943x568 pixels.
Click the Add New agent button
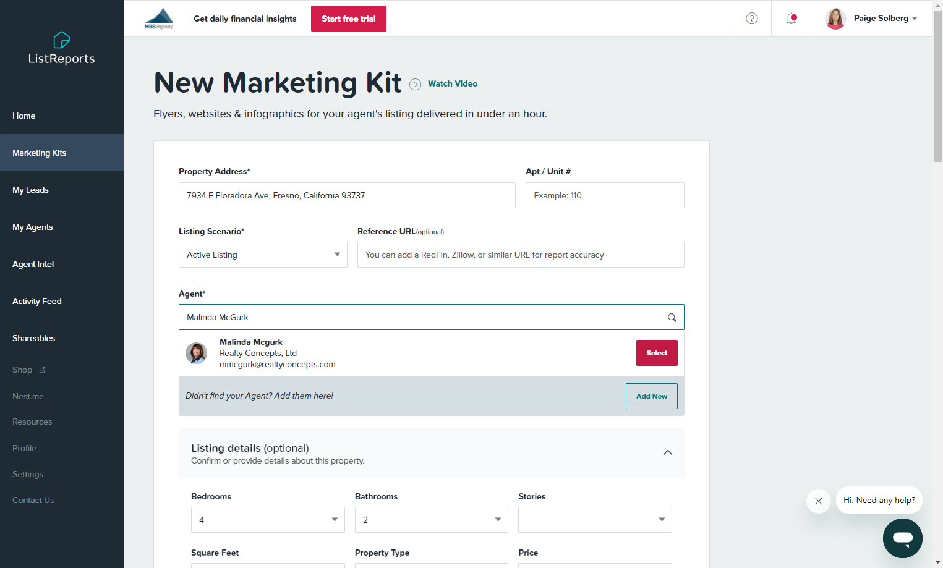[652, 396]
